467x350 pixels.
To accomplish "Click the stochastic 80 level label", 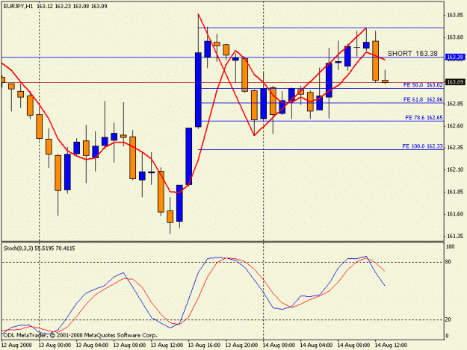I will pos(448,262).
